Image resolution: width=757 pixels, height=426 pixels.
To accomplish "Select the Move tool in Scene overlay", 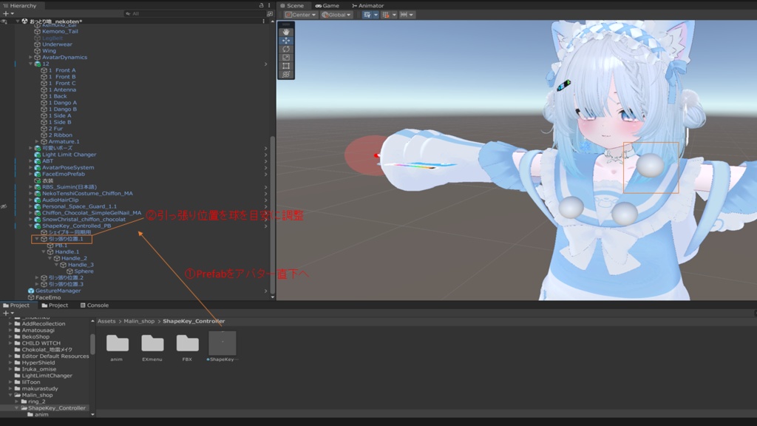I will pyautogui.click(x=286, y=41).
